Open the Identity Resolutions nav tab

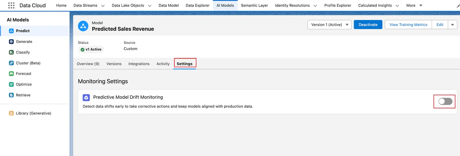292,6
